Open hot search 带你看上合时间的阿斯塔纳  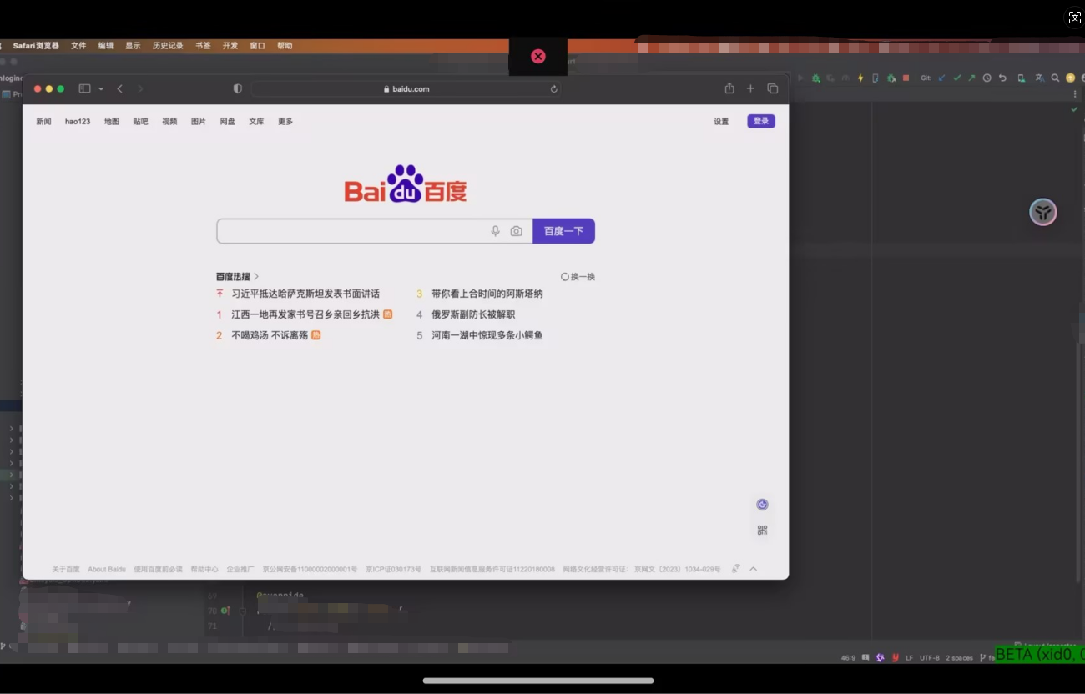tap(487, 294)
